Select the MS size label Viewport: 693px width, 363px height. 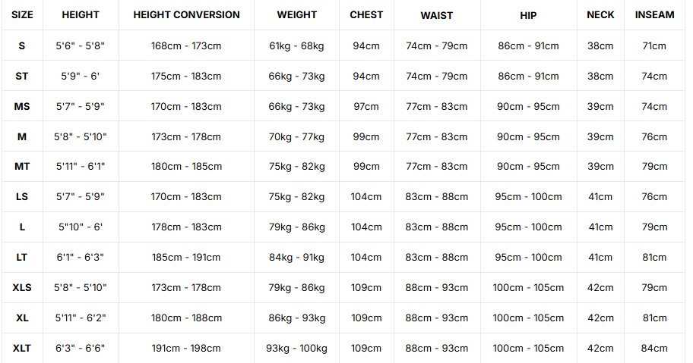(x=21, y=107)
